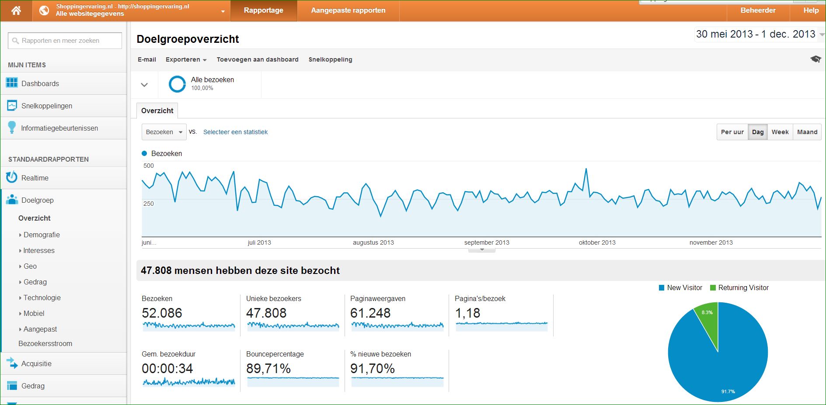Click the Paginaweergaven sparkline
Screen dimensions: 826x405
click(x=397, y=325)
